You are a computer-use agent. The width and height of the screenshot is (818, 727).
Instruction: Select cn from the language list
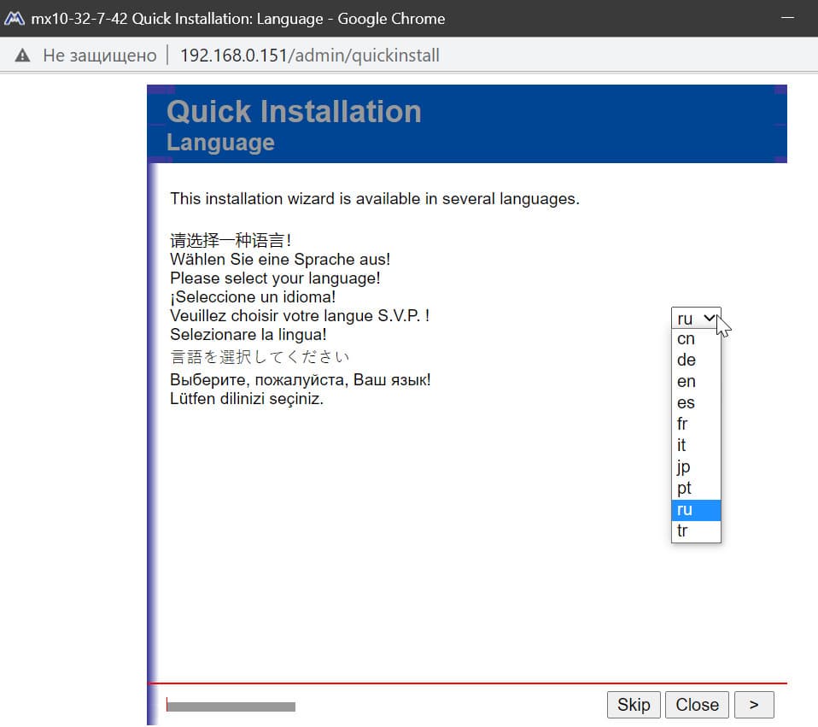696,338
